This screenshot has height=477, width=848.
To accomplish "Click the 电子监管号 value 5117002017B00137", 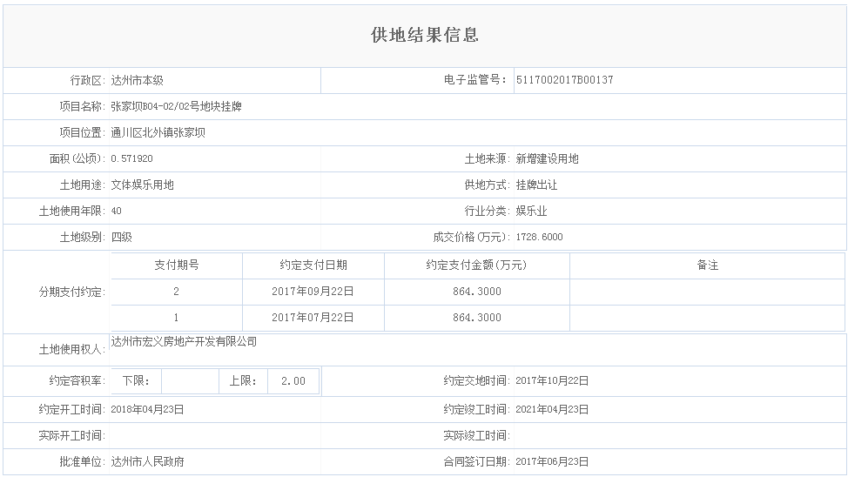I will (x=565, y=80).
